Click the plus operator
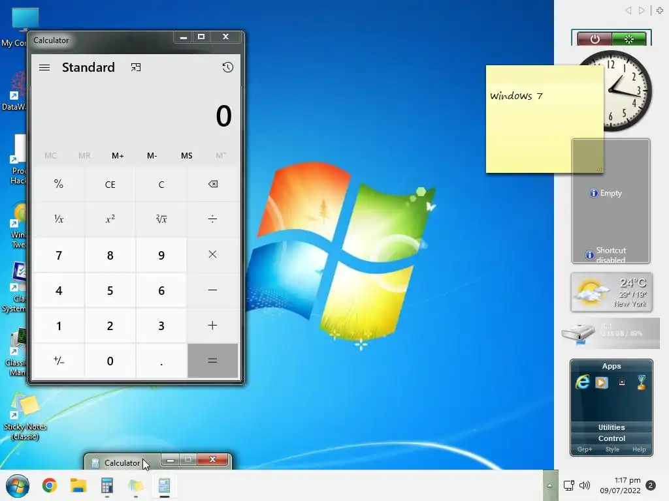This screenshot has height=501, width=669. pos(212,326)
